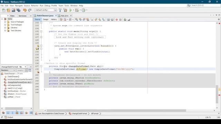Screen dimensions: 221x124
Task: Click the Uncomment editor toolbar icon
Action: point(129,20)
